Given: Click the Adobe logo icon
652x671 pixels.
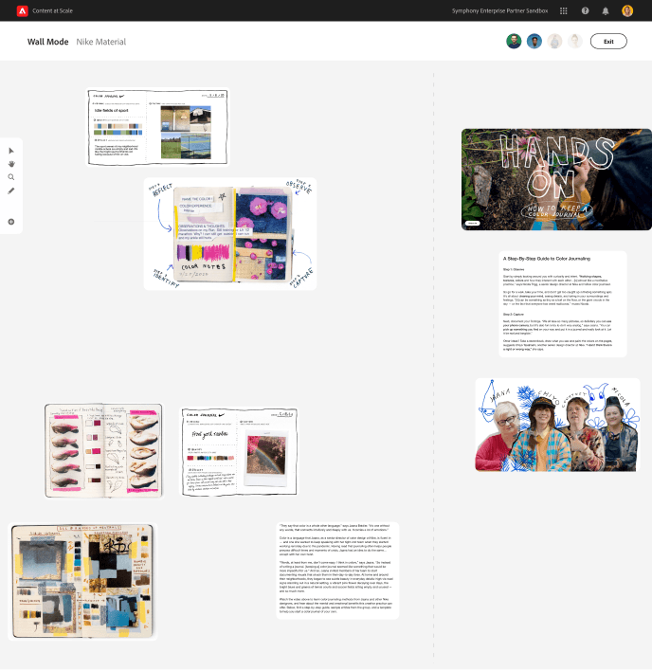Looking at the screenshot, I should pos(22,10).
